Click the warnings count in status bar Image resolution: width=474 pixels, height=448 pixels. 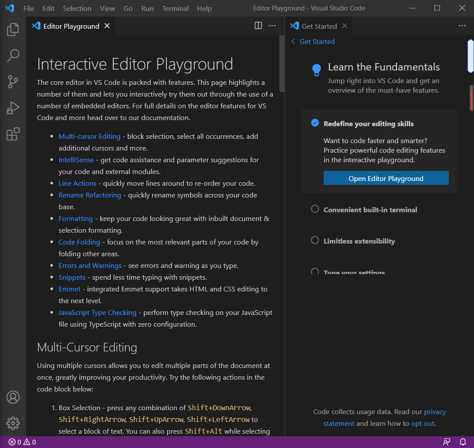coord(30,442)
